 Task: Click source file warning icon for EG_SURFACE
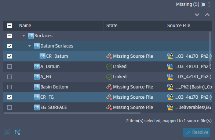click(170, 107)
